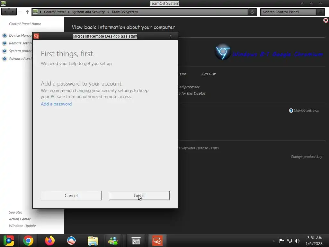Image resolution: width=329 pixels, height=247 pixels.
Task: Click the Change product key link
Action: tap(306, 157)
